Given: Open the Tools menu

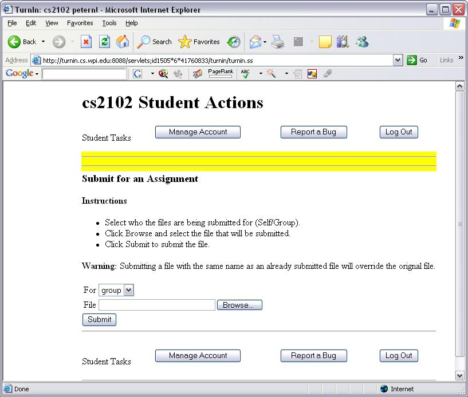Looking at the screenshot, I should click(109, 23).
